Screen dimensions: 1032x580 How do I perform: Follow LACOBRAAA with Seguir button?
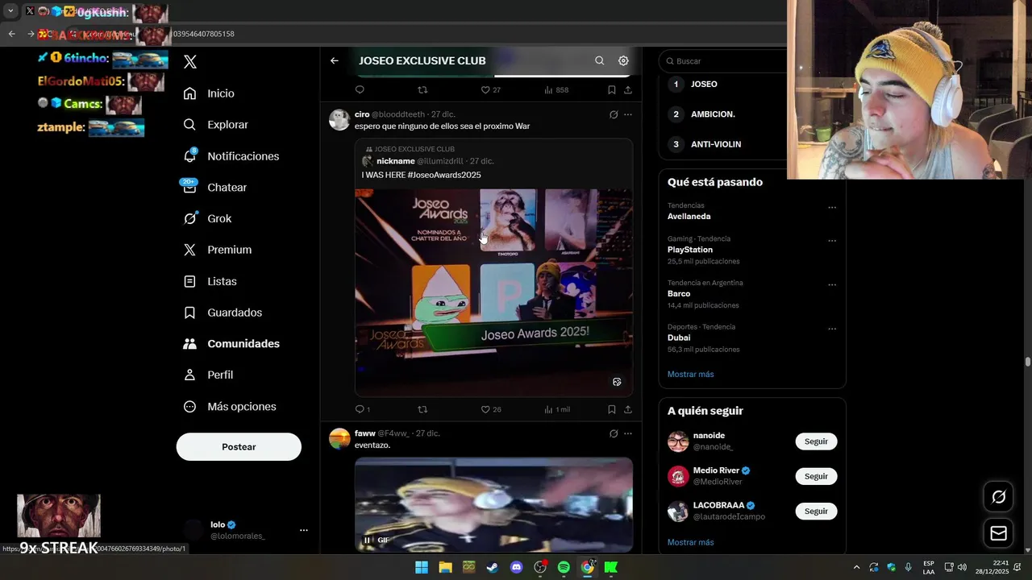click(816, 512)
